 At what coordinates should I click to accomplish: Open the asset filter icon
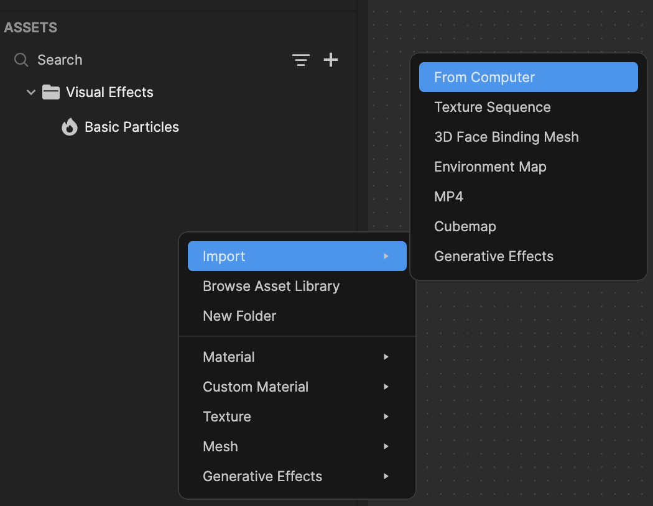tap(301, 60)
